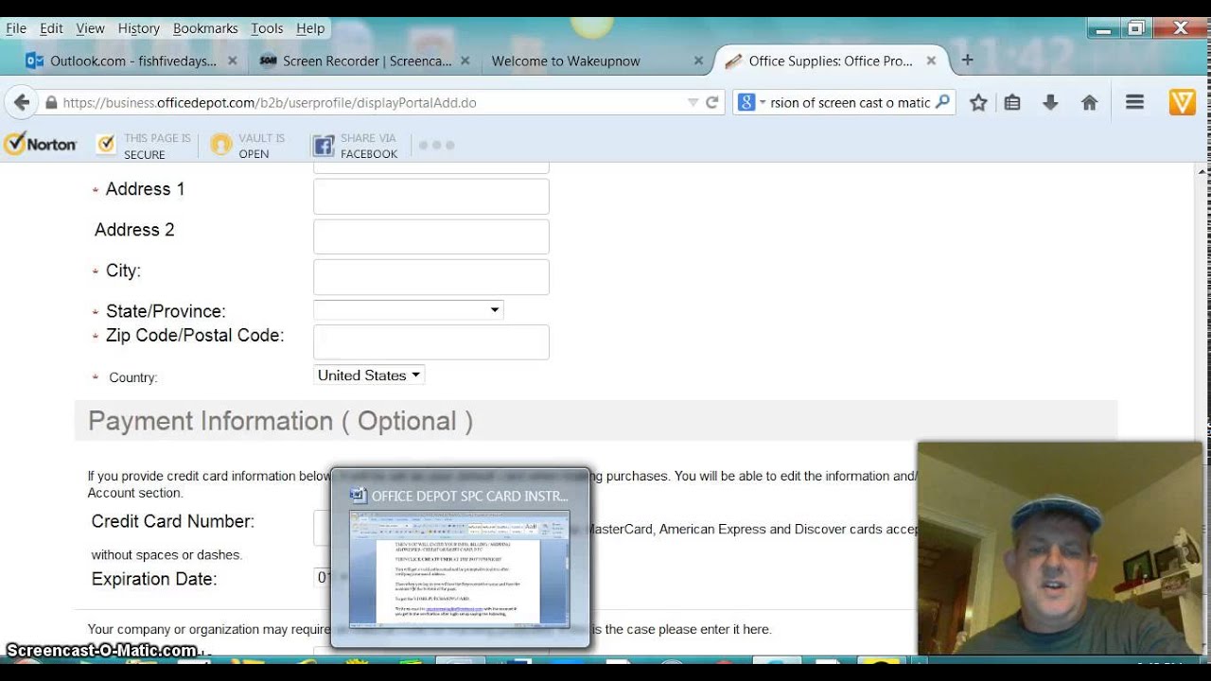1211x681 pixels.
Task: Open the URL history dropdown arrow
Action: pyautogui.click(x=693, y=102)
